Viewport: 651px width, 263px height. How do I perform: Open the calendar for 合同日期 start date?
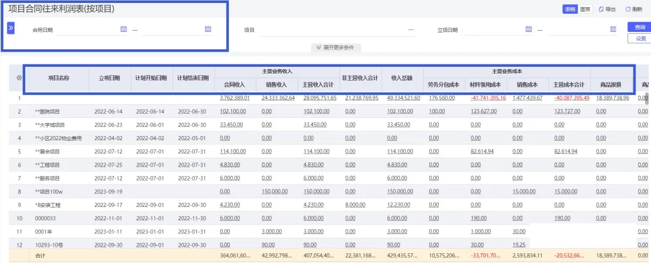(x=124, y=29)
